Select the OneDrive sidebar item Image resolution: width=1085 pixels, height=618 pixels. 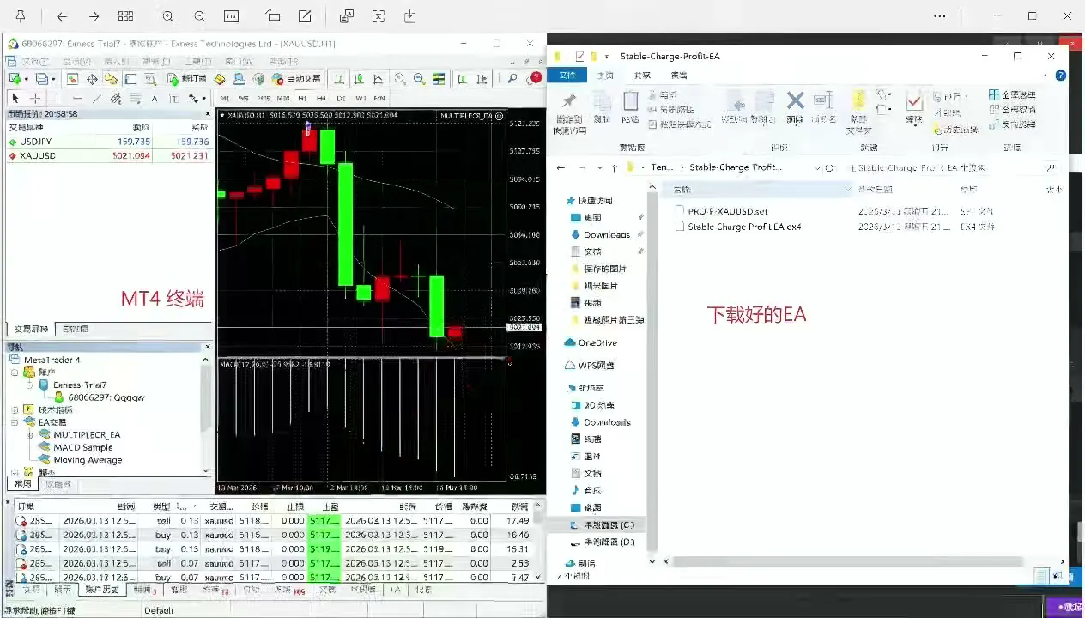click(x=597, y=342)
